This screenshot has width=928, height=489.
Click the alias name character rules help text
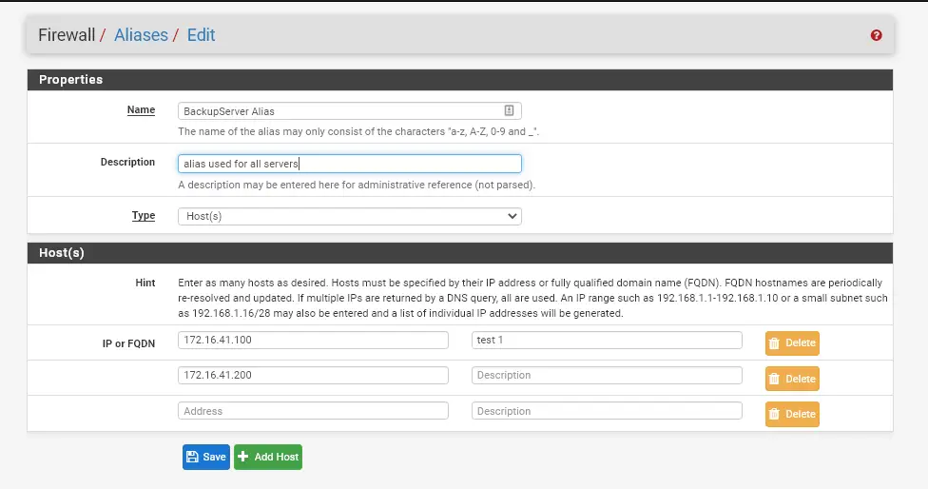(x=358, y=131)
